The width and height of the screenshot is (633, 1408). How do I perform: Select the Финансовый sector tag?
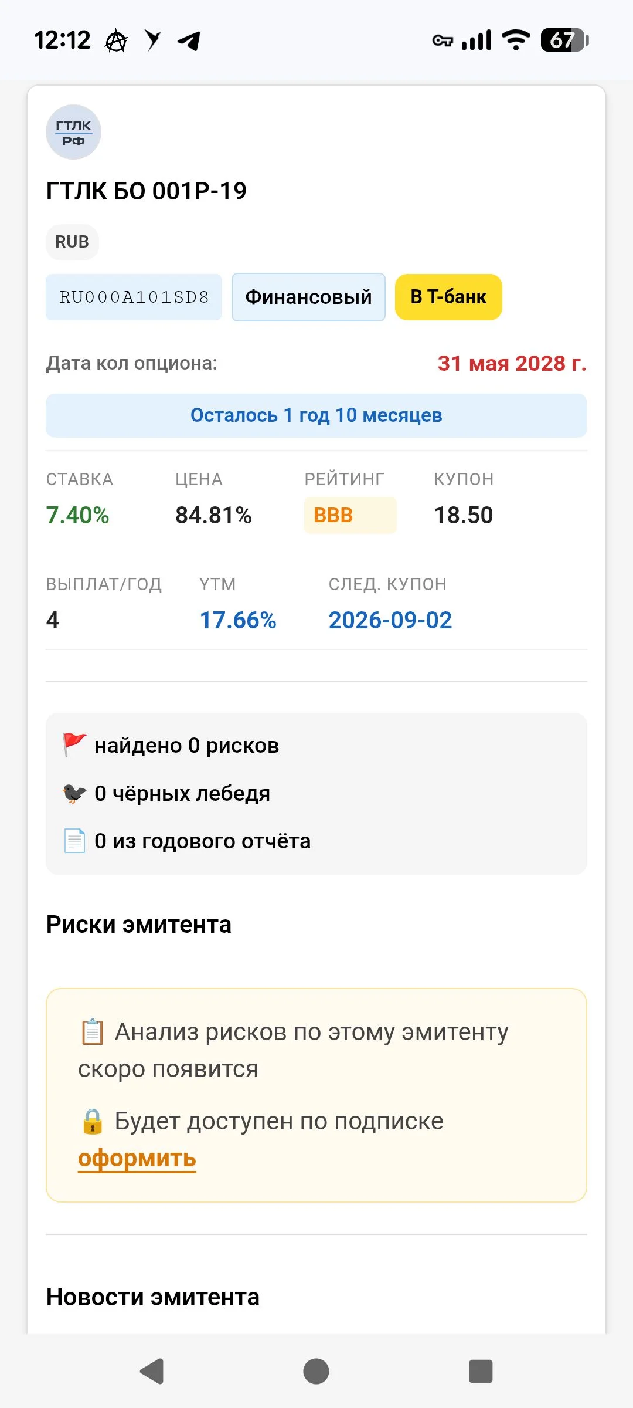point(308,297)
